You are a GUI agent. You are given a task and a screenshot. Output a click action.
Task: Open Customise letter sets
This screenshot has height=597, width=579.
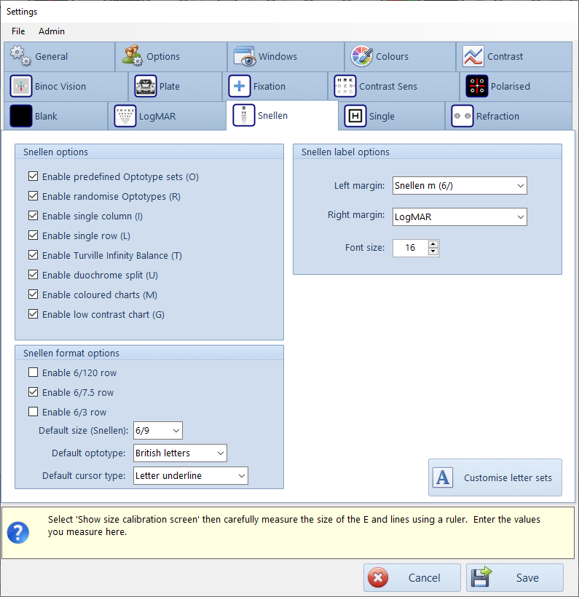click(x=495, y=478)
